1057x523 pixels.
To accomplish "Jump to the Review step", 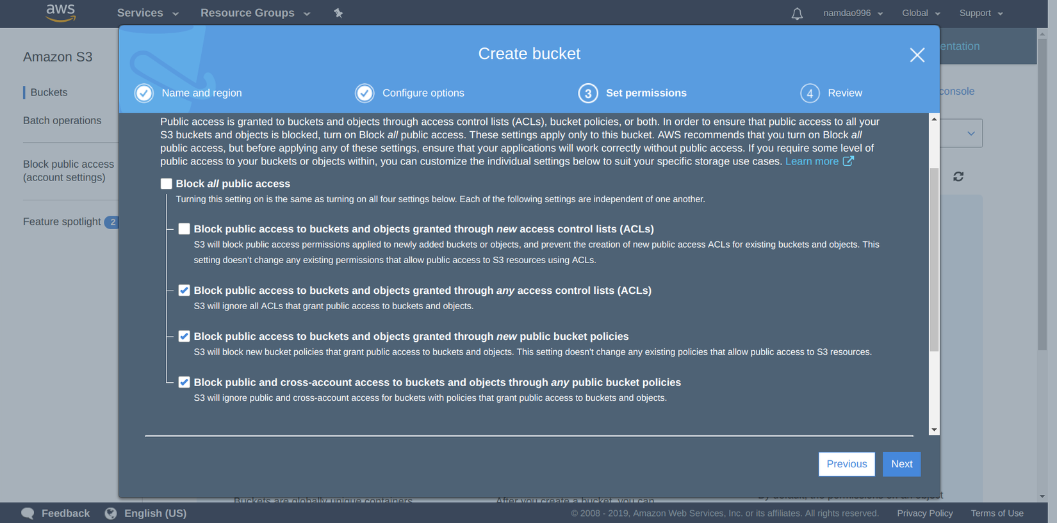I will (x=845, y=93).
